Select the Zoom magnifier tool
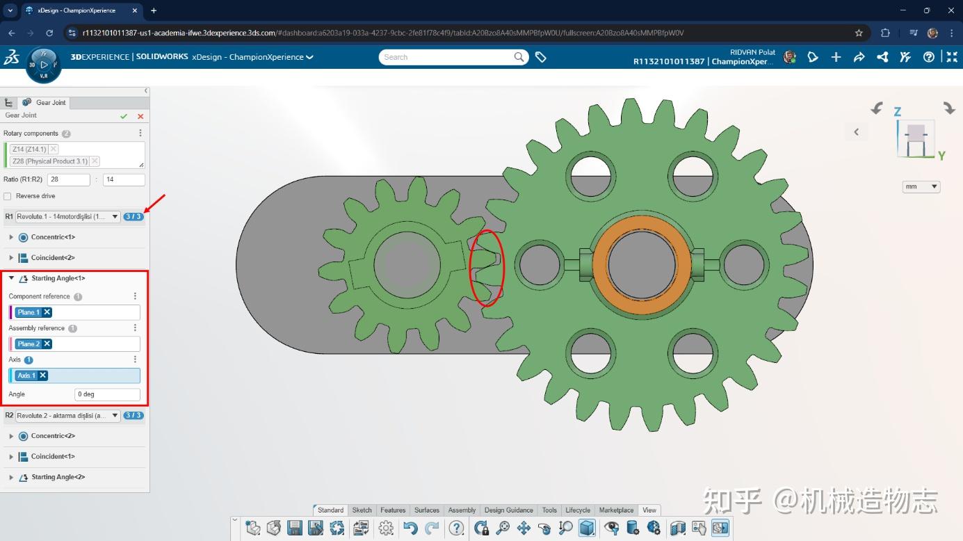This screenshot has height=541, width=963. tap(503, 528)
